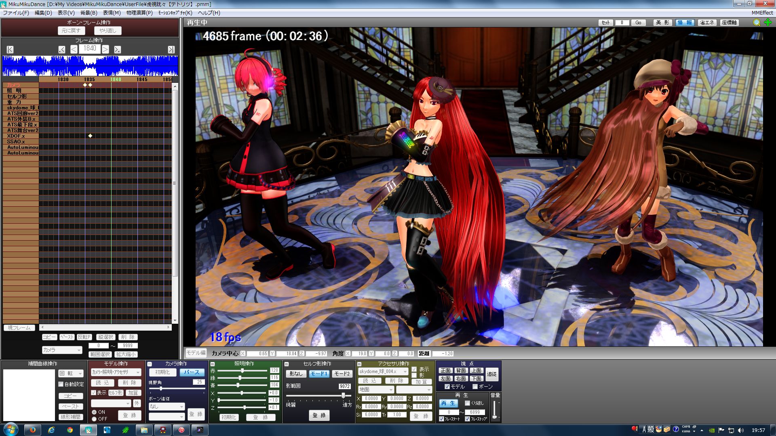Open the skydome_球_004.x accessory dropdown
The image size is (776, 436).
(383, 371)
